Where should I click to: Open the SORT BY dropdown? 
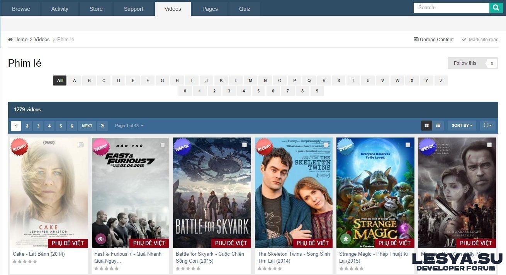pos(462,125)
